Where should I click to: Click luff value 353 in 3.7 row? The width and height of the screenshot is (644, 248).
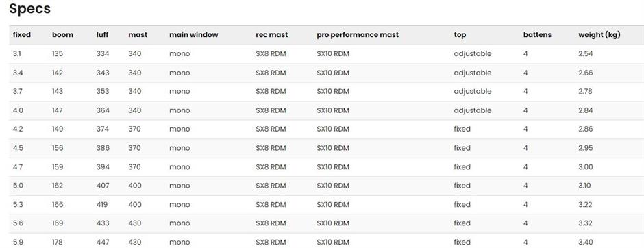103,92
